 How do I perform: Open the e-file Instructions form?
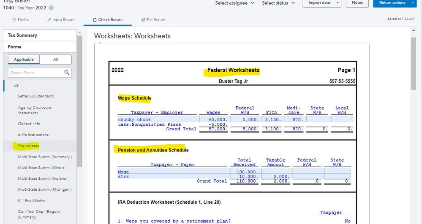point(33,135)
